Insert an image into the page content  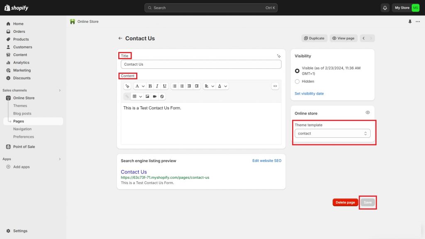point(147,96)
